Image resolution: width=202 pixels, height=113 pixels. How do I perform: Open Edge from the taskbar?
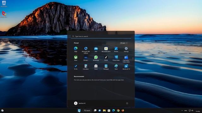click(114, 110)
